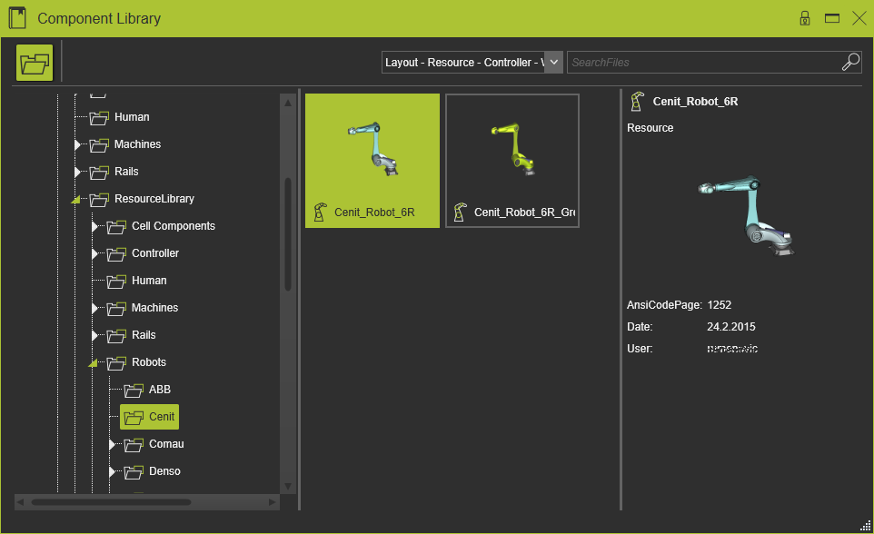Click the robot icon under the green Cenit_Robot_6R thumbnail
Screen dimensions: 874x534
click(320, 213)
